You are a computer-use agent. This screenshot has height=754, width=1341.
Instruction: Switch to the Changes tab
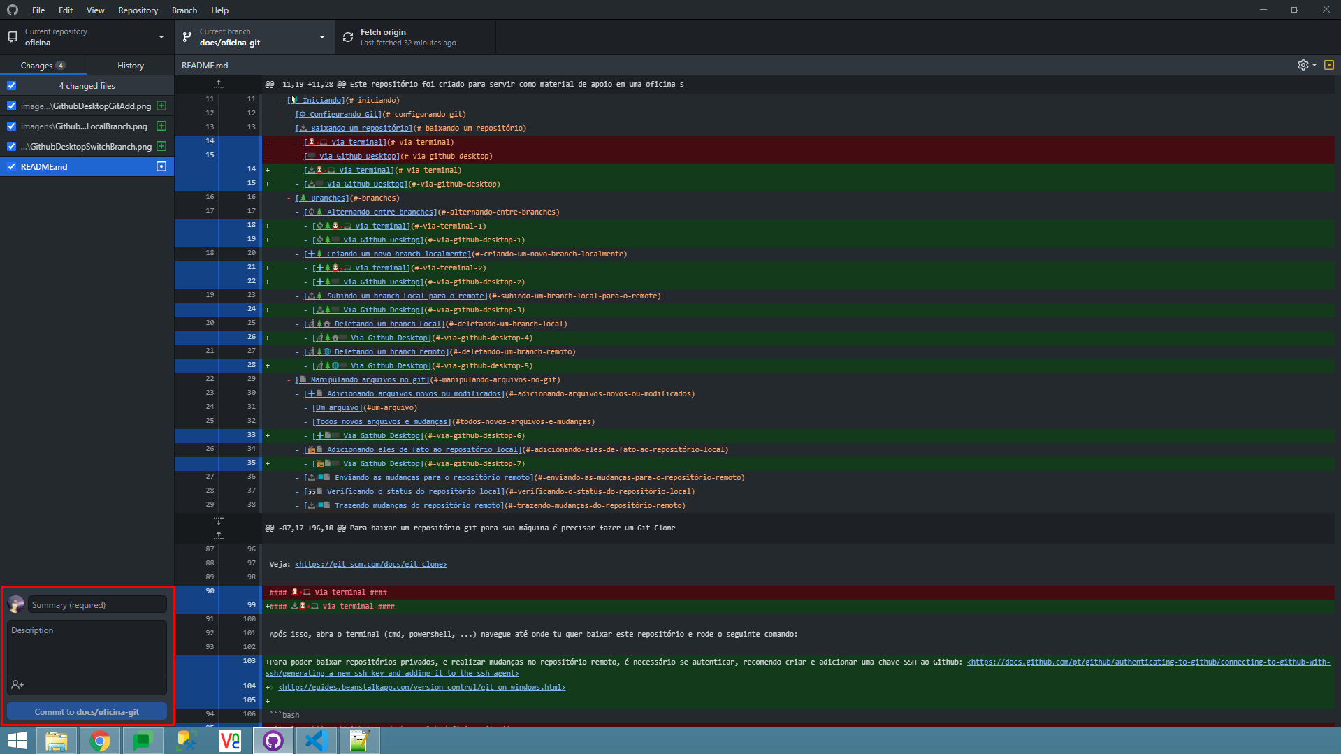43,65
